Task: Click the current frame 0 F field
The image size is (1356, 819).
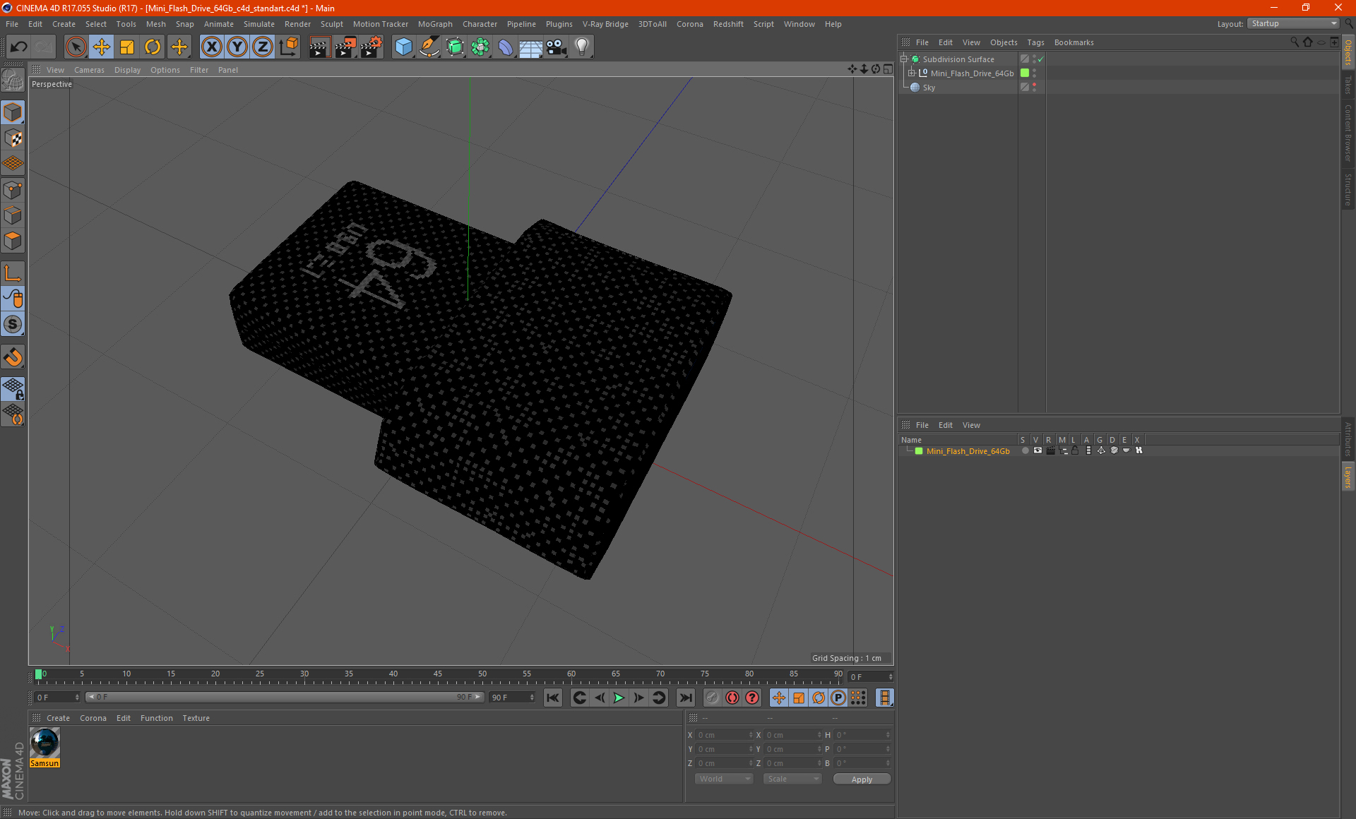Action: pos(57,698)
